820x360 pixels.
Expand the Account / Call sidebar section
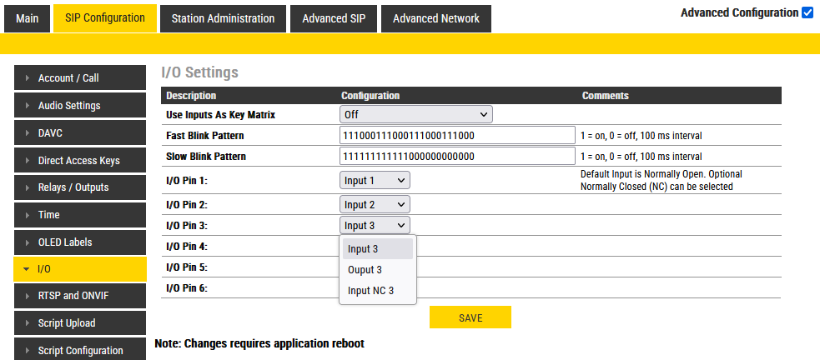tap(80, 78)
